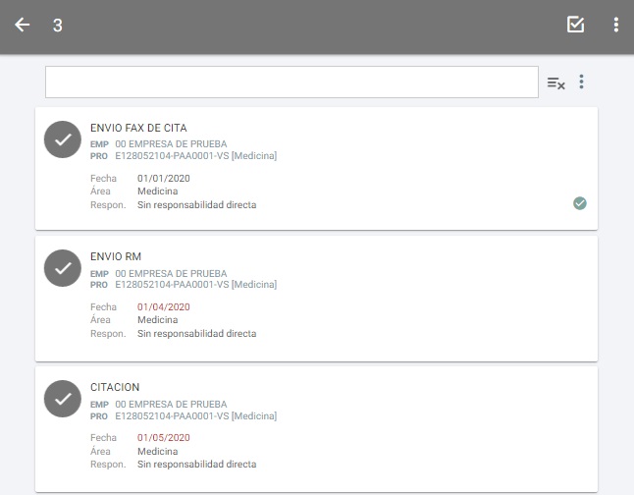The height and width of the screenshot is (495, 634).
Task: Toggle the check circle for ENVIO RM
Action: (x=63, y=268)
